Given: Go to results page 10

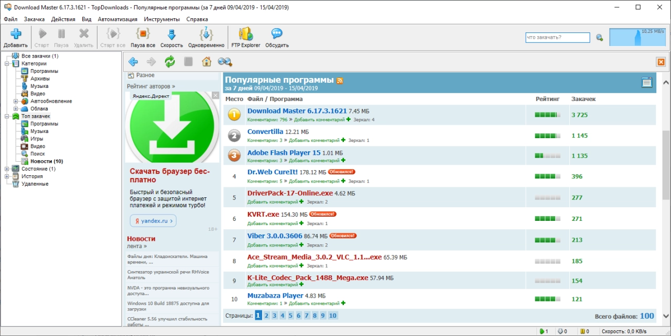Looking at the screenshot, I should [x=333, y=316].
